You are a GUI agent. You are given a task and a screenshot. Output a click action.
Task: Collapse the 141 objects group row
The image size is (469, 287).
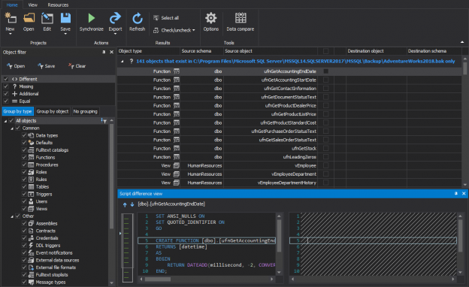coord(123,62)
